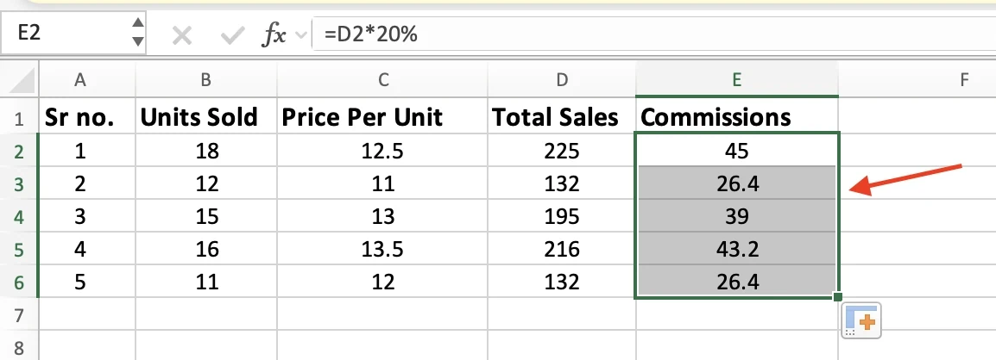
Task: Step the Name Box down arrow
Action: [x=138, y=42]
